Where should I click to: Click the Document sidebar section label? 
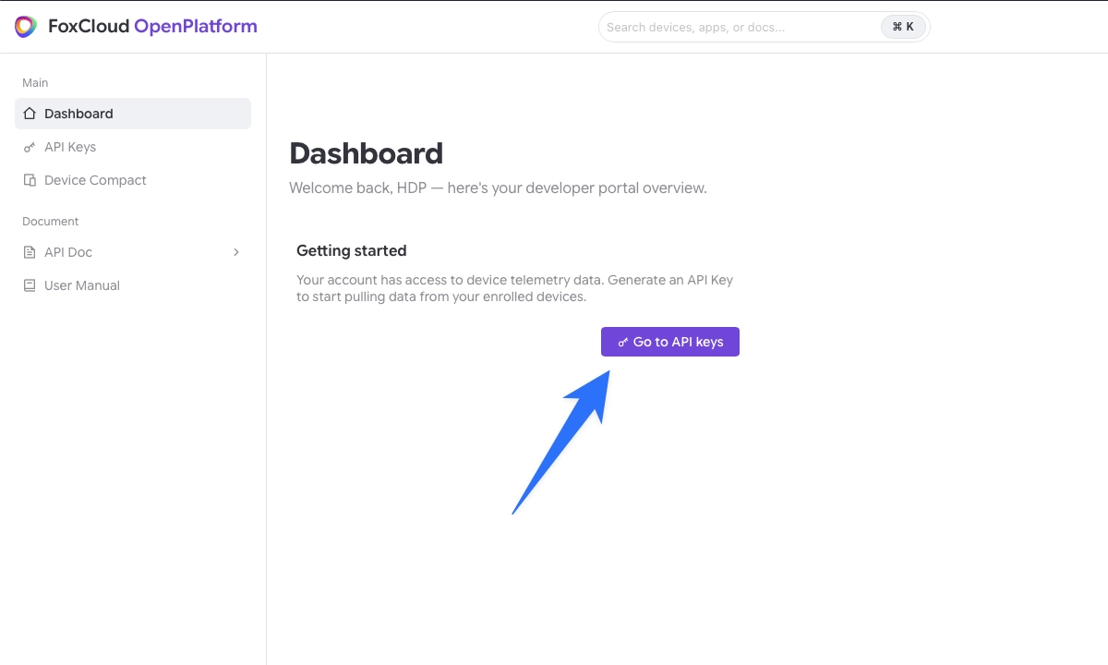tap(51, 222)
